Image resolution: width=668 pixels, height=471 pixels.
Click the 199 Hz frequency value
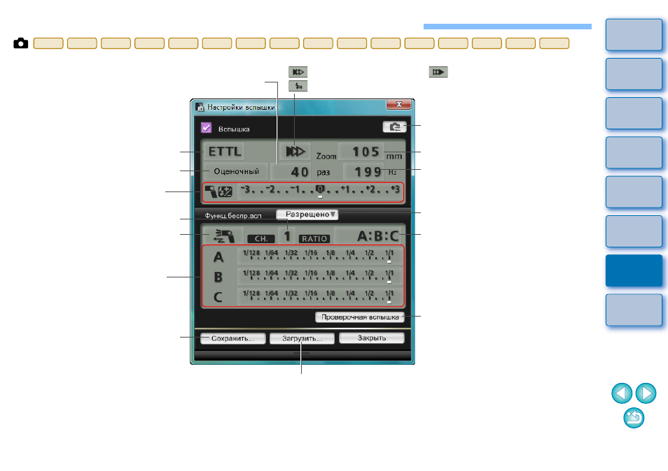(x=364, y=172)
